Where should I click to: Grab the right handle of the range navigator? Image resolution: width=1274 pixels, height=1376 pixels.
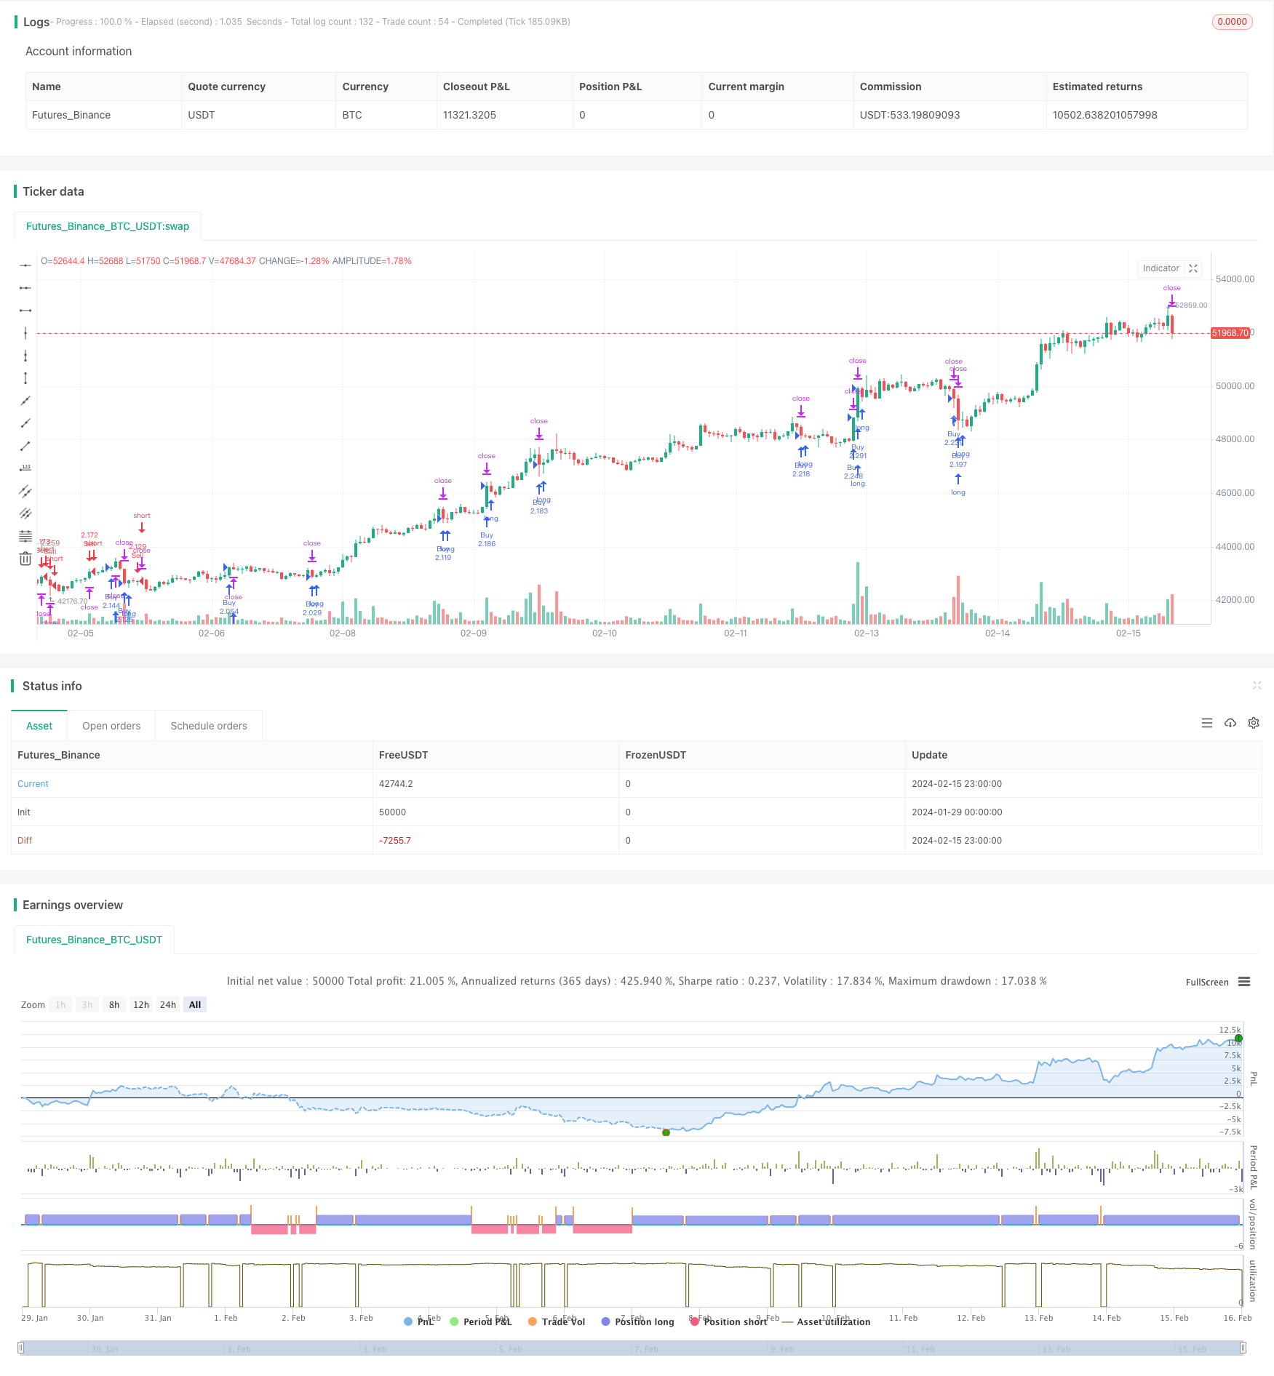coord(1243,1348)
